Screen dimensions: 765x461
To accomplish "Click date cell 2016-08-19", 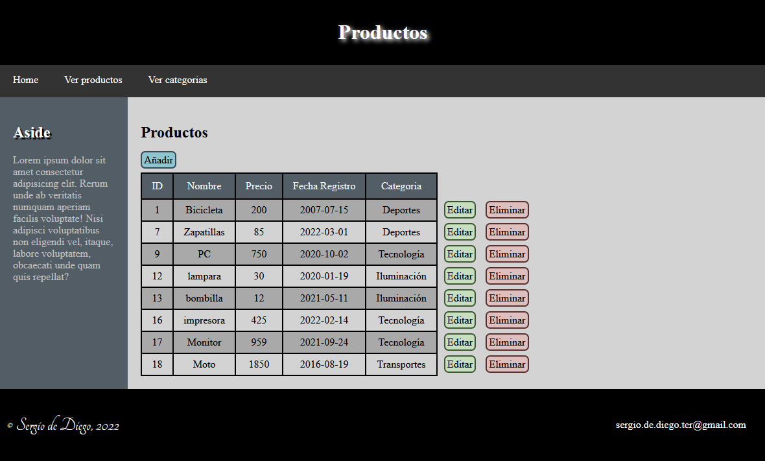I will click(324, 364).
